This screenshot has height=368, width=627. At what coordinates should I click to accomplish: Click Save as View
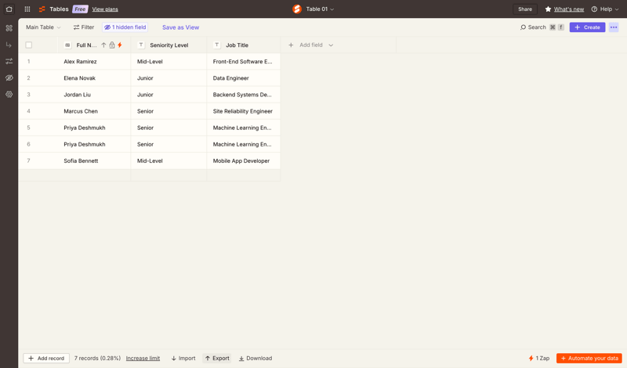coord(181,27)
